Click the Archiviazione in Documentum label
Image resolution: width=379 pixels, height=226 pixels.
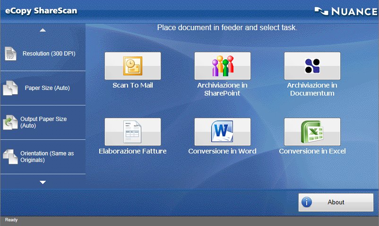click(x=312, y=89)
